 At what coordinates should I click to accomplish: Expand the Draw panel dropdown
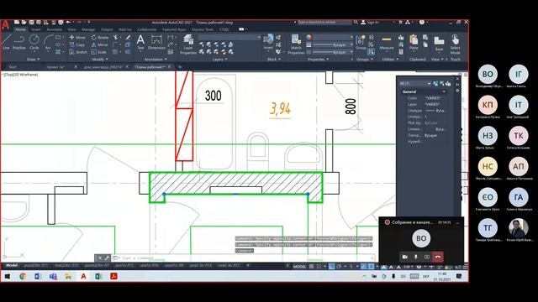tap(34, 60)
